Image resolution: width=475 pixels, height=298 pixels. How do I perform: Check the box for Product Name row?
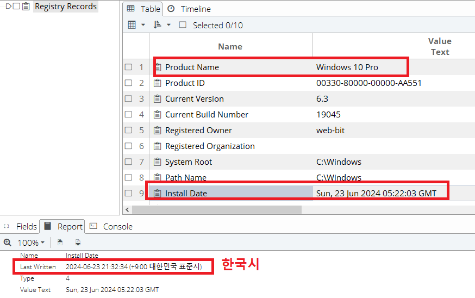[128, 67]
